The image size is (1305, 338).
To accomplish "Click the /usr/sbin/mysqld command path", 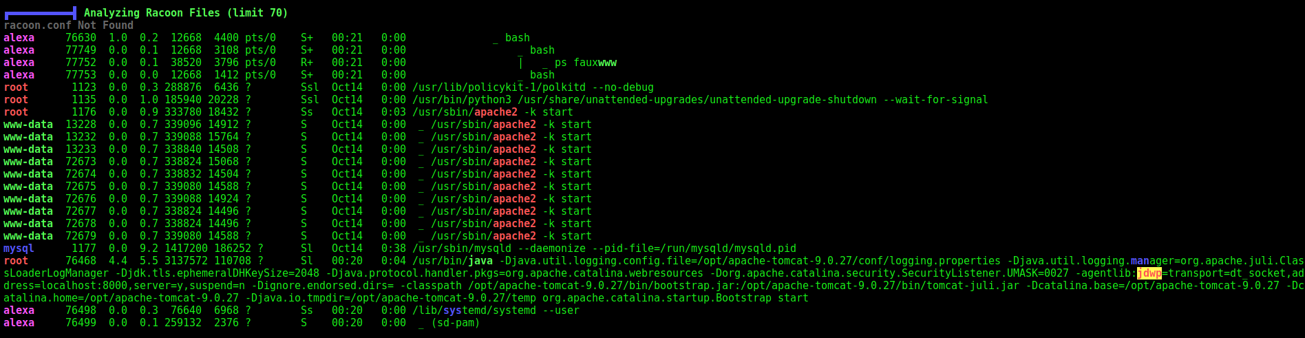I will [x=462, y=249].
